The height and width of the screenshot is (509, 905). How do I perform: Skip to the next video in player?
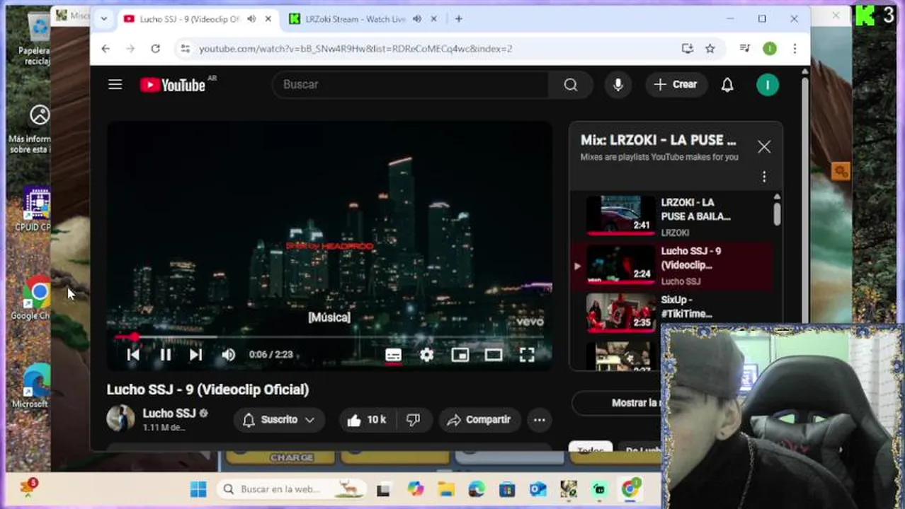(196, 355)
